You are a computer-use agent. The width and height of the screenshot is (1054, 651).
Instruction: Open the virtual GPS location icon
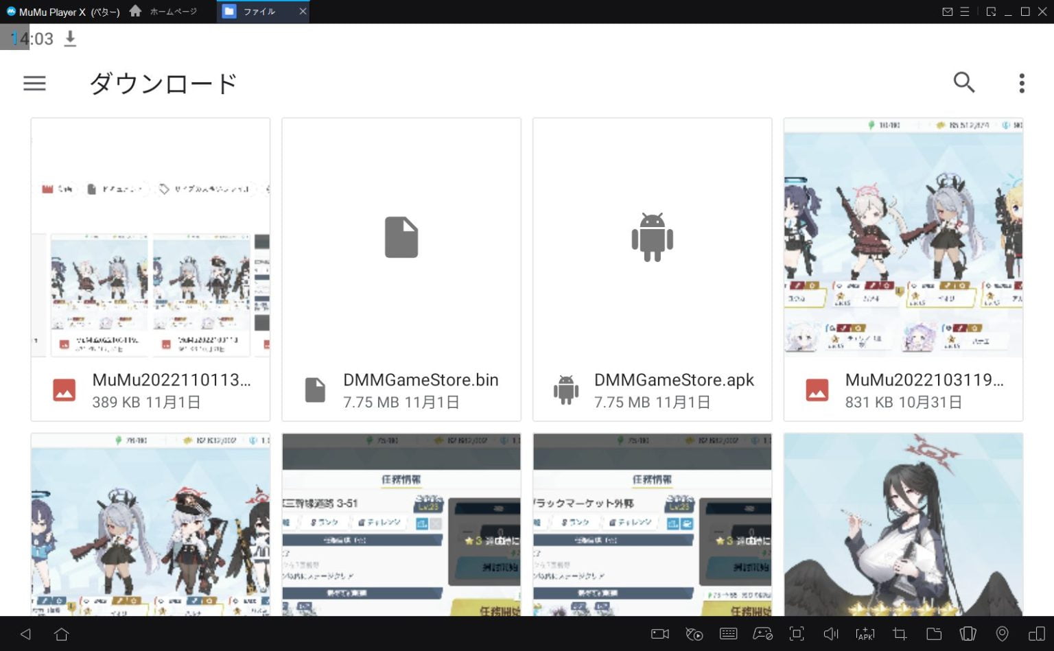tap(1002, 634)
